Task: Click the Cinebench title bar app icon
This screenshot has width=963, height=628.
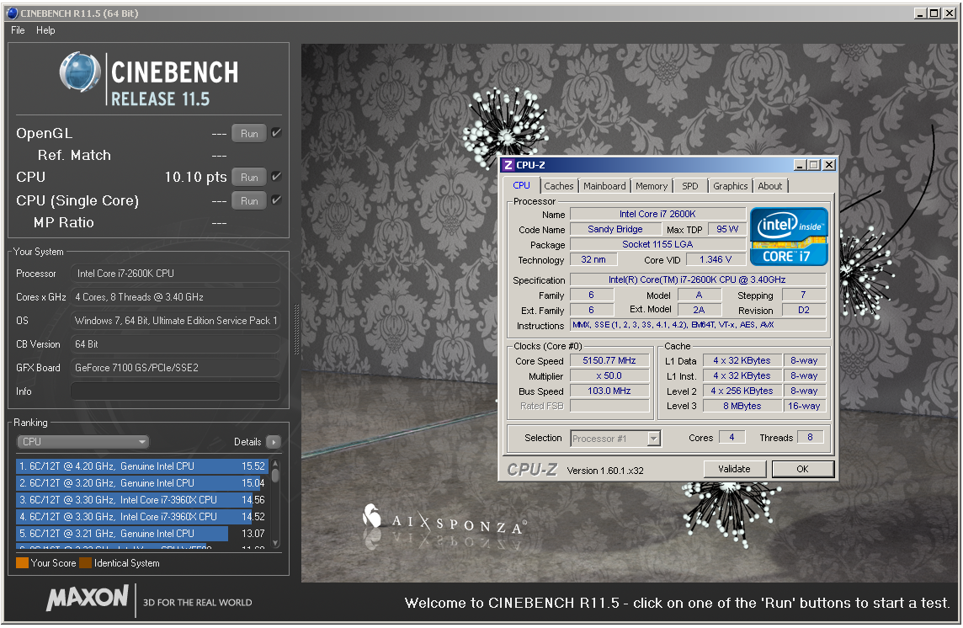Action: point(12,13)
